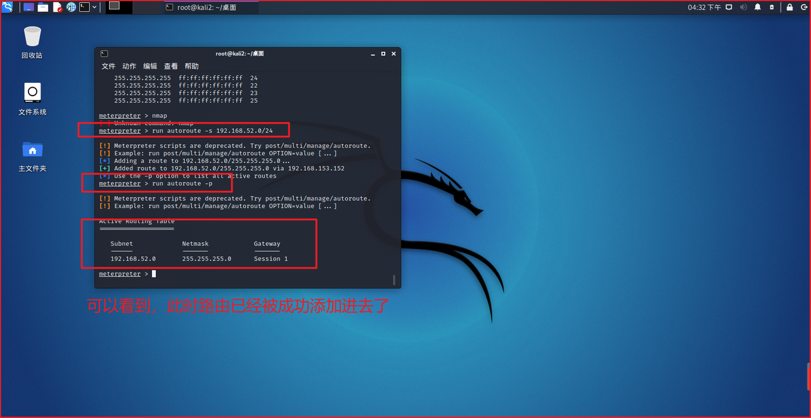Open the web browser globe launcher
Viewport: 811px width, 418px height.
point(71,7)
